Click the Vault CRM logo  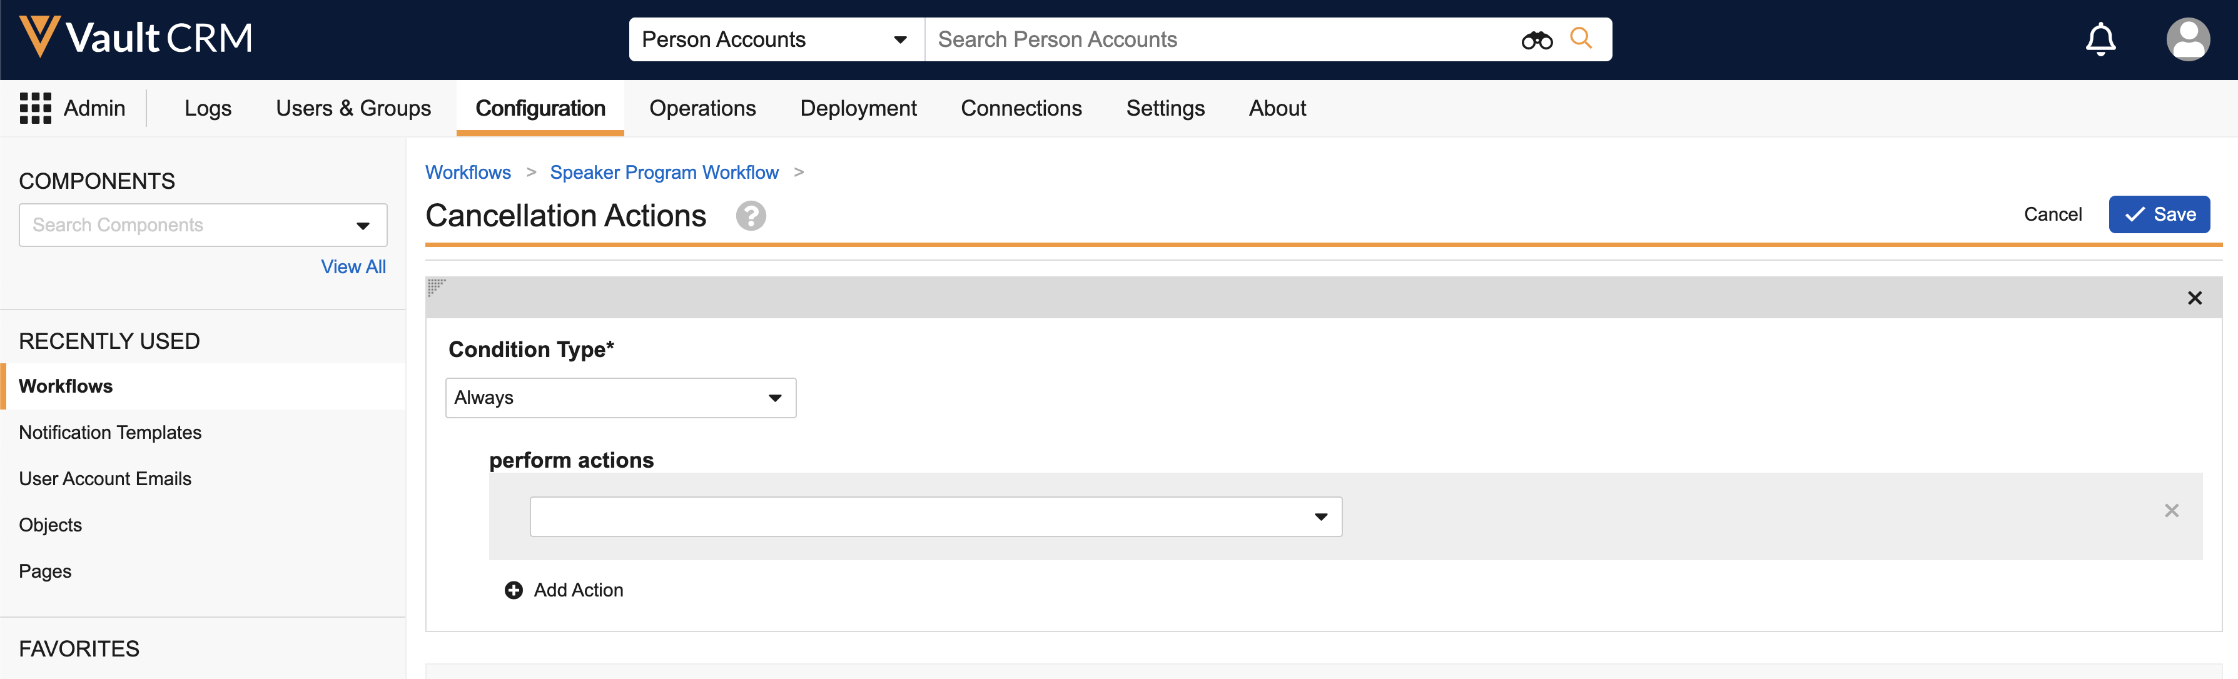pyautogui.click(x=136, y=38)
